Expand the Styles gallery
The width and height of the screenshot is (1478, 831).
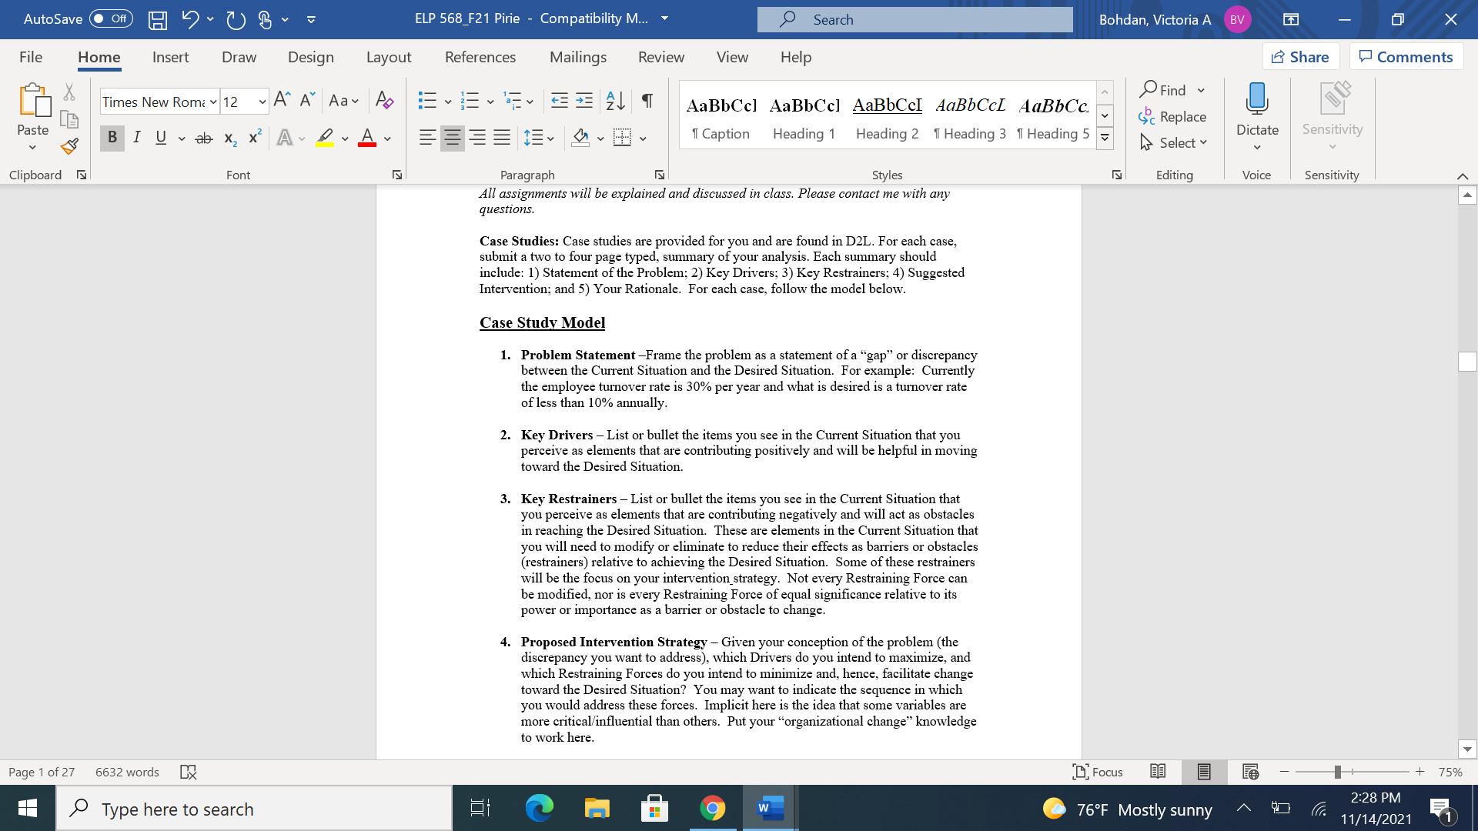pyautogui.click(x=1105, y=138)
